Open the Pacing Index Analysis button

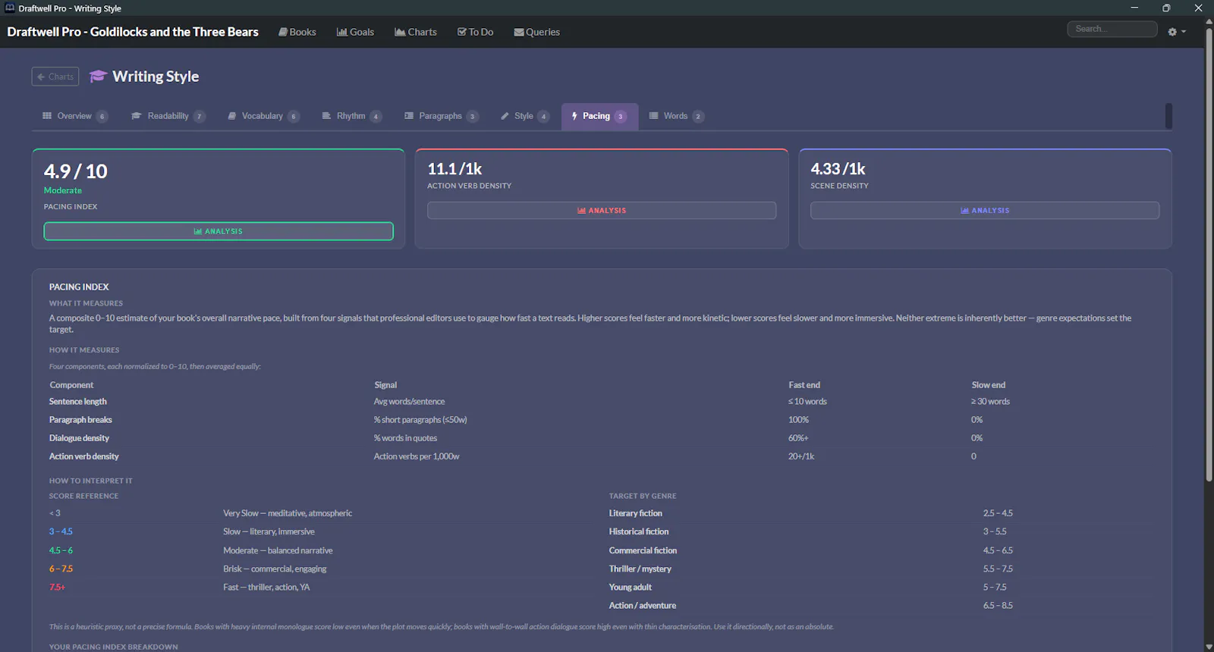point(219,231)
